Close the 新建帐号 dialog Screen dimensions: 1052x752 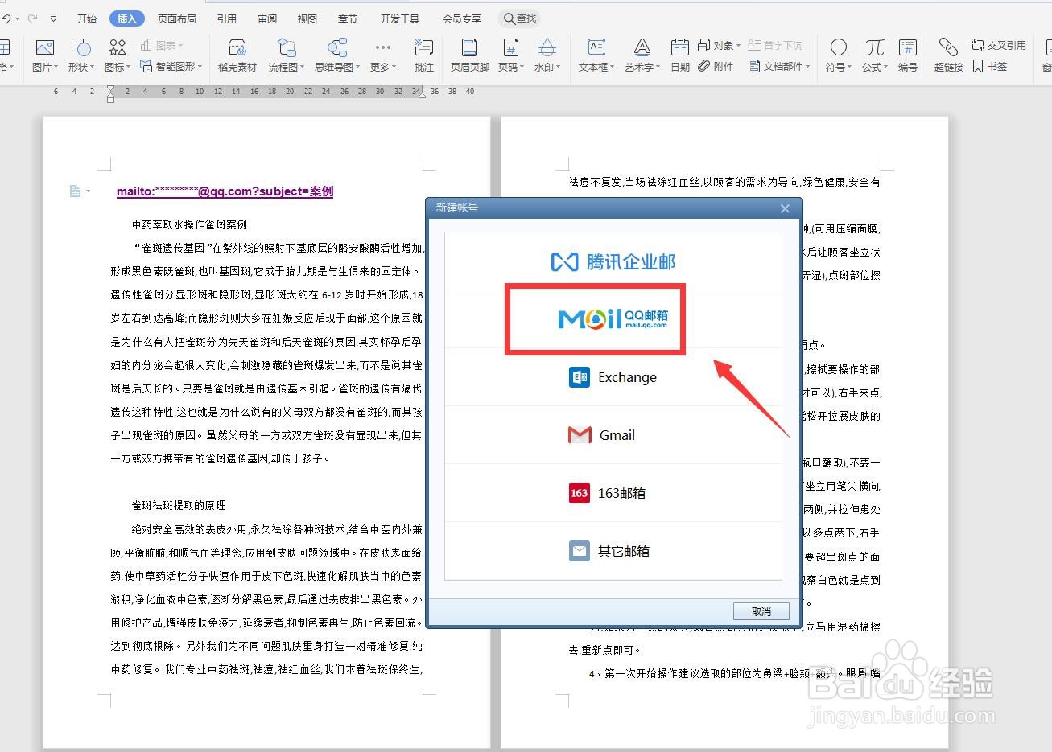[785, 208]
